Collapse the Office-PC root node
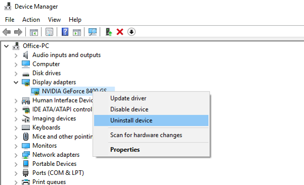 [7, 46]
